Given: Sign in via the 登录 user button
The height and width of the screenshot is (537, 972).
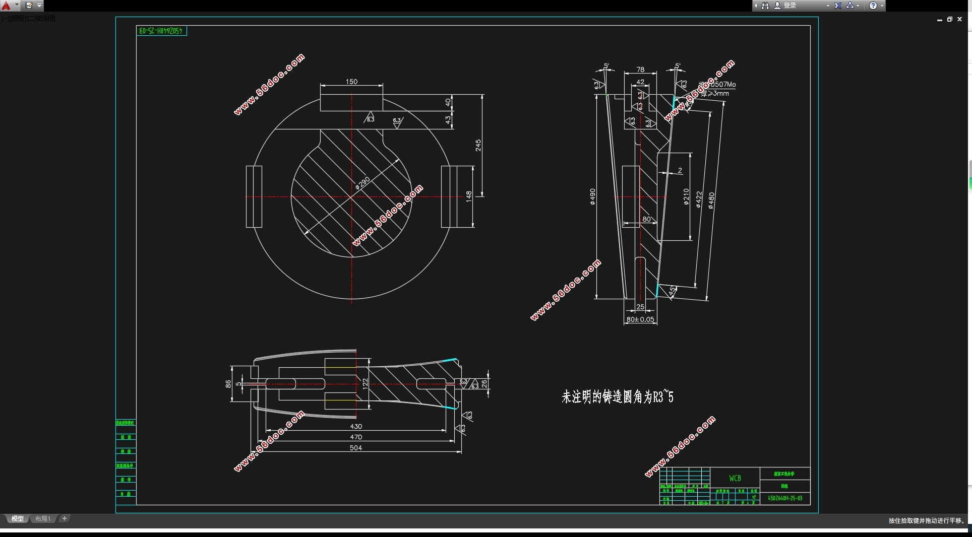Looking at the screenshot, I should [785, 6].
